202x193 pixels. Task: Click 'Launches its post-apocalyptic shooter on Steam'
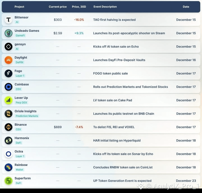click(x=129, y=33)
